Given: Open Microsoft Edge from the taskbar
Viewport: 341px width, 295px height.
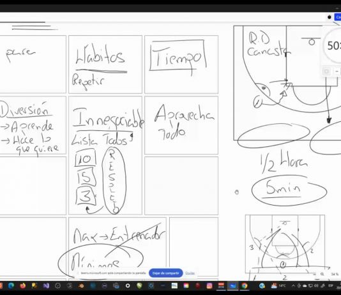Looking at the screenshot, I should click(x=11, y=285).
